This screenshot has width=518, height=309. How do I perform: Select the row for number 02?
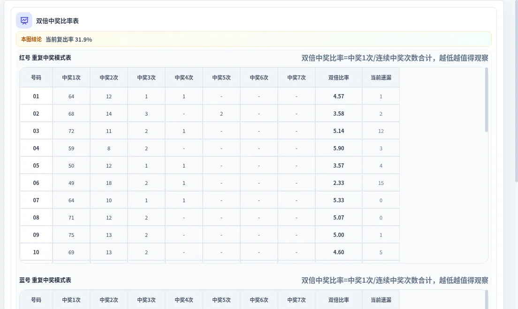pos(209,114)
